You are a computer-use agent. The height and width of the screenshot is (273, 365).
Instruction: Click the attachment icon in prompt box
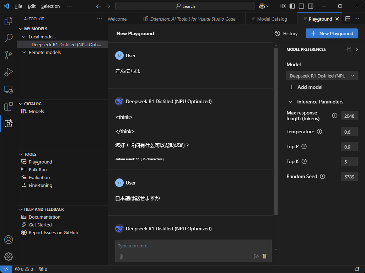tap(121, 256)
